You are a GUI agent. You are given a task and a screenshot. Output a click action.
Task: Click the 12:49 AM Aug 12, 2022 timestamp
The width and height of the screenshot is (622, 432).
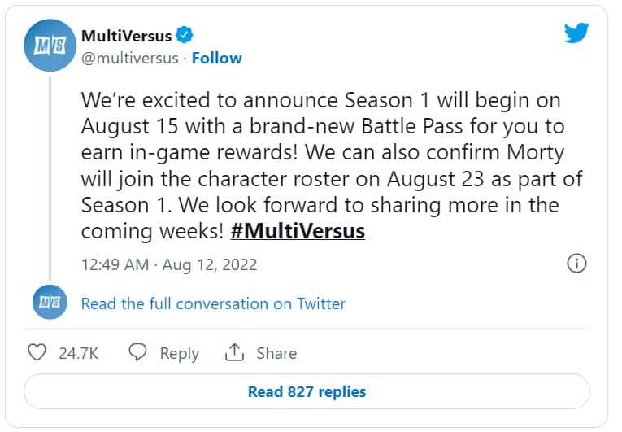coord(169,265)
